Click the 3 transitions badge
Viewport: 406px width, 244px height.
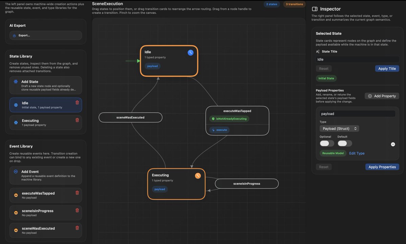tap(294, 4)
